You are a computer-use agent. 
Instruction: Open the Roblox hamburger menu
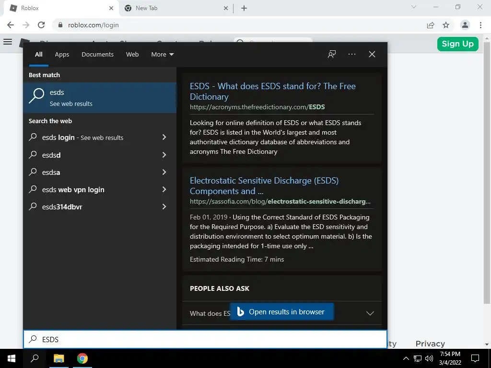(x=8, y=42)
